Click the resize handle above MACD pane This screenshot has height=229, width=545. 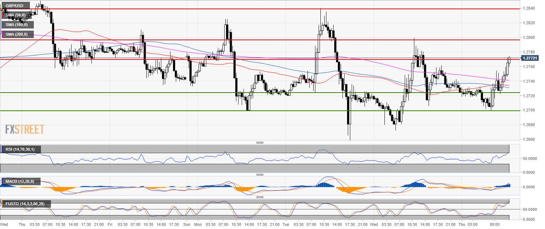coord(260,175)
